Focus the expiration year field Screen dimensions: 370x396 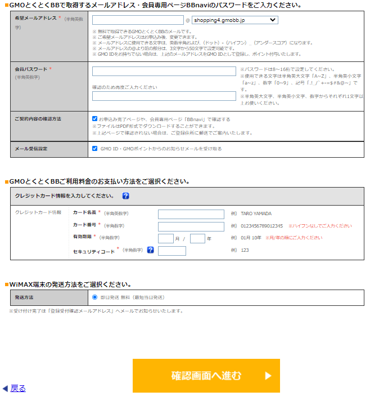(197, 239)
